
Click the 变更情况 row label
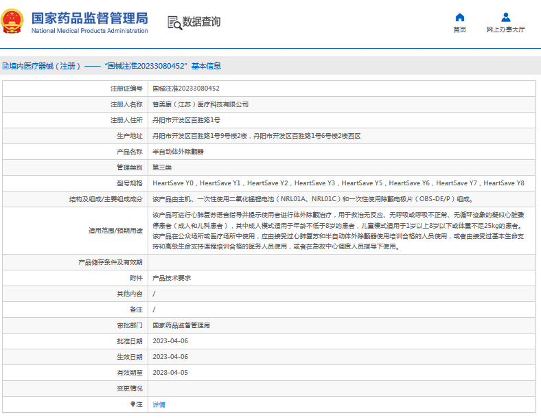(x=129, y=388)
